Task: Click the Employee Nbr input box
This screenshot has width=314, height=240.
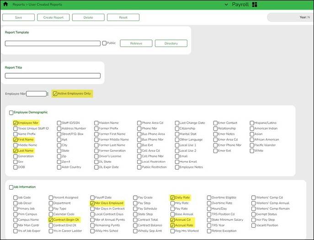Action: click(36, 94)
